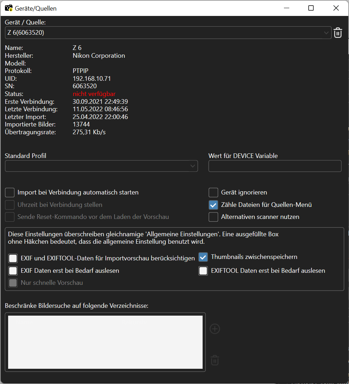Enable Import bei Verbindung automatisch starten
The height and width of the screenshot is (384, 349).
click(10, 192)
